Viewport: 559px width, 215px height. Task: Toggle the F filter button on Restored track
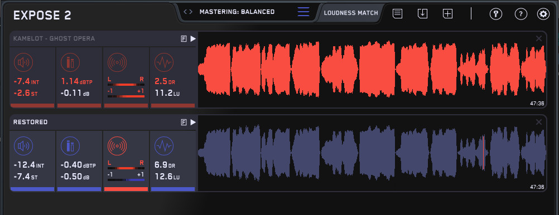pyautogui.click(x=184, y=123)
